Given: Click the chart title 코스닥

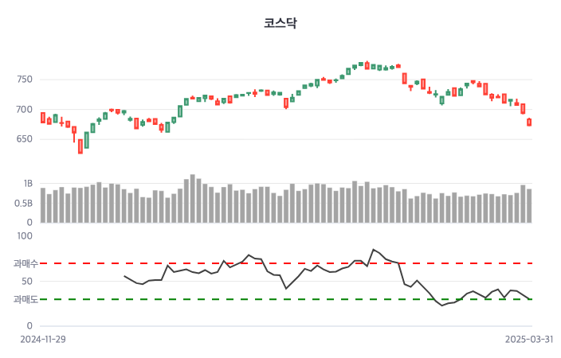Looking at the screenshot, I should point(280,23).
